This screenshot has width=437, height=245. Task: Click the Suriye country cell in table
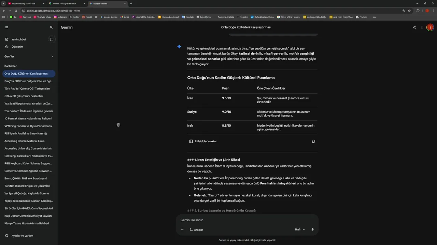tap(192, 112)
